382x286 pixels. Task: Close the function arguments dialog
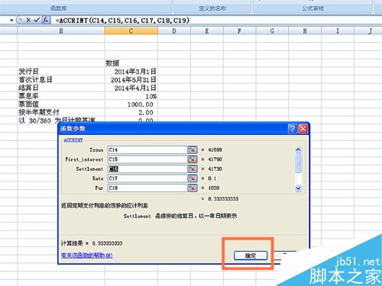[303, 129]
